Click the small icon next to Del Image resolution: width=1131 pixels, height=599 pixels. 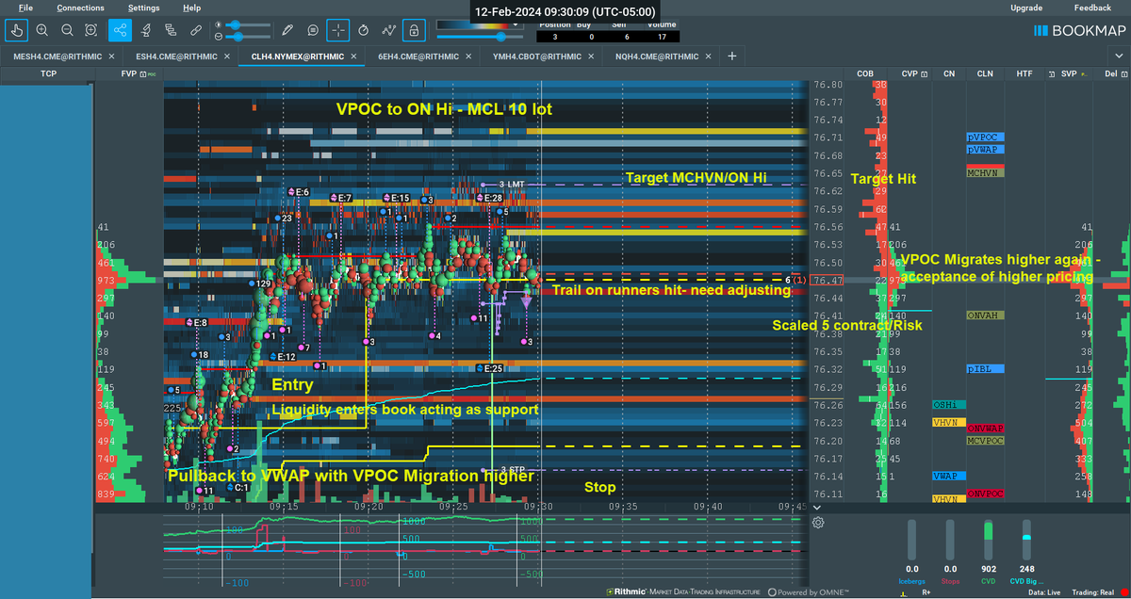1123,73
